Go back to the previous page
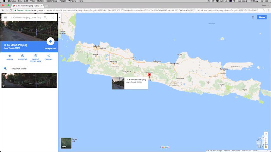Screen dimensions: 271x152 pos(3,10)
